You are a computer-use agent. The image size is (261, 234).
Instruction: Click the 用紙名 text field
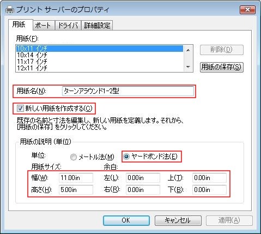pos(128,91)
